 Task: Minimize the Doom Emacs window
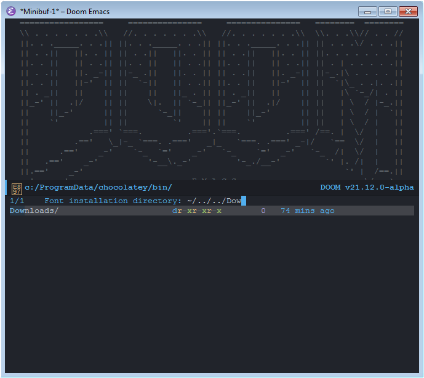pyautogui.click(x=367, y=12)
